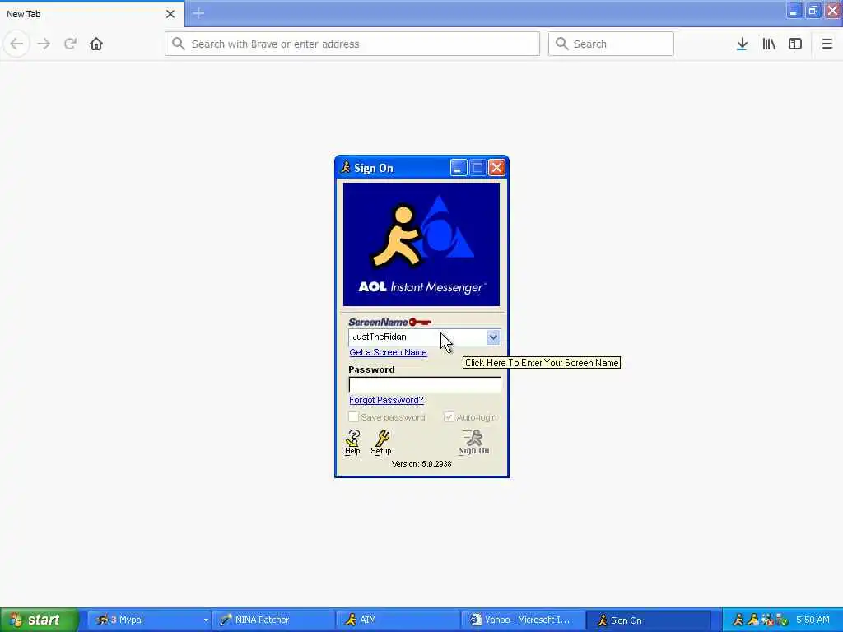This screenshot has width=843, height=632.
Task: Toggle the Auto-login checkbox
Action: (x=449, y=417)
